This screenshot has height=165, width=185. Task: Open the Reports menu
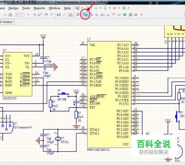39,8
